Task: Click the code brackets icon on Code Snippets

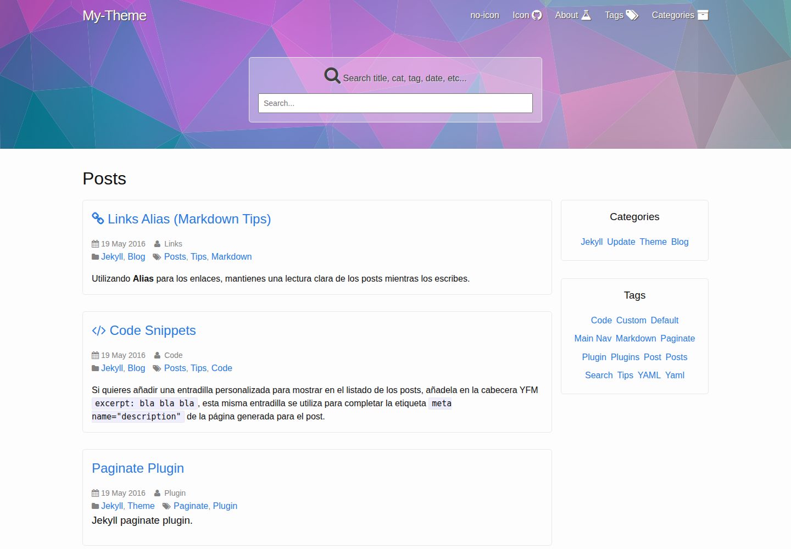Action: pos(99,330)
